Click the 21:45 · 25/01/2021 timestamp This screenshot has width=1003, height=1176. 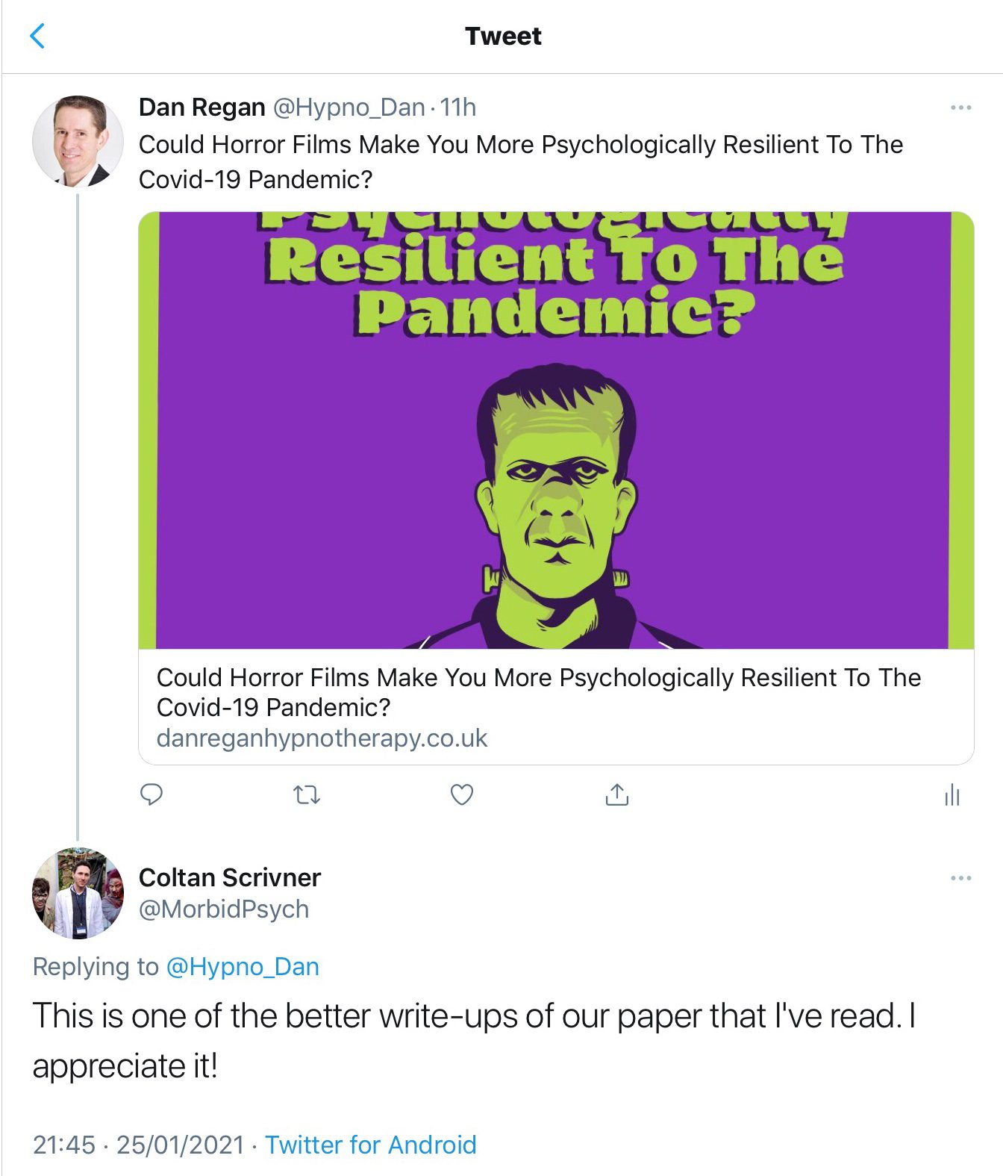click(x=139, y=1145)
